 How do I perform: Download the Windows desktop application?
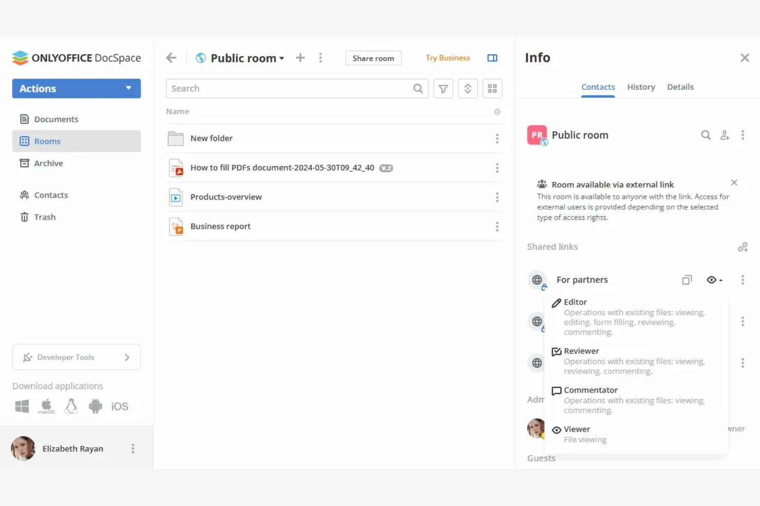point(22,406)
